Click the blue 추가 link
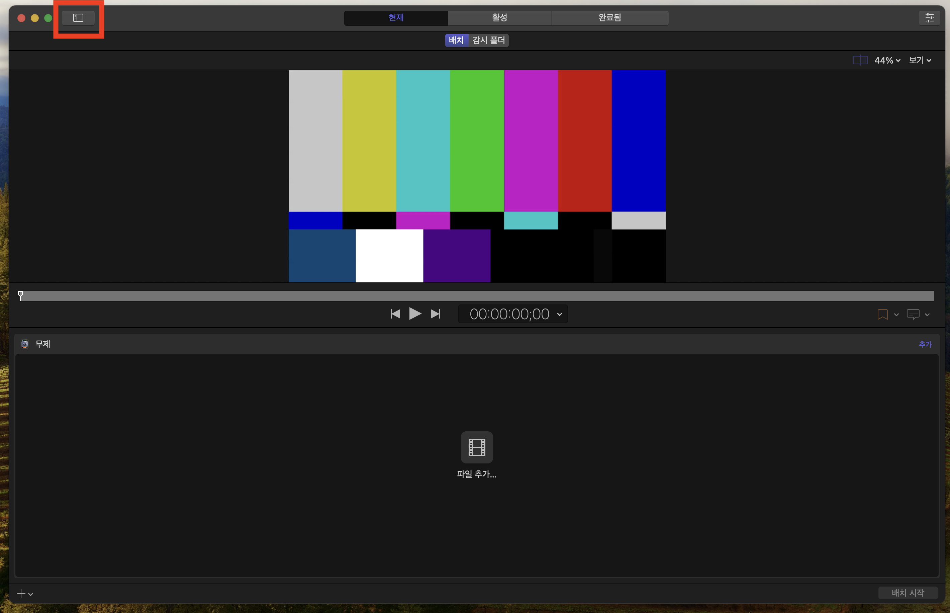 (x=925, y=344)
